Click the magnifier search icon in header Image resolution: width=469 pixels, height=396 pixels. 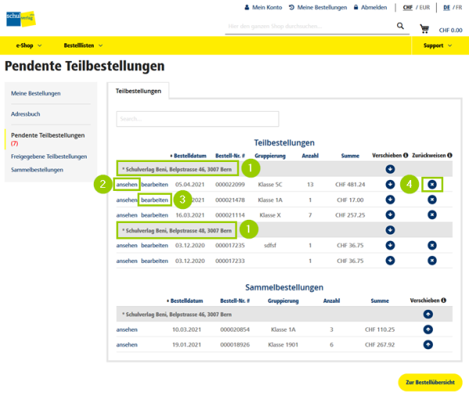click(401, 26)
